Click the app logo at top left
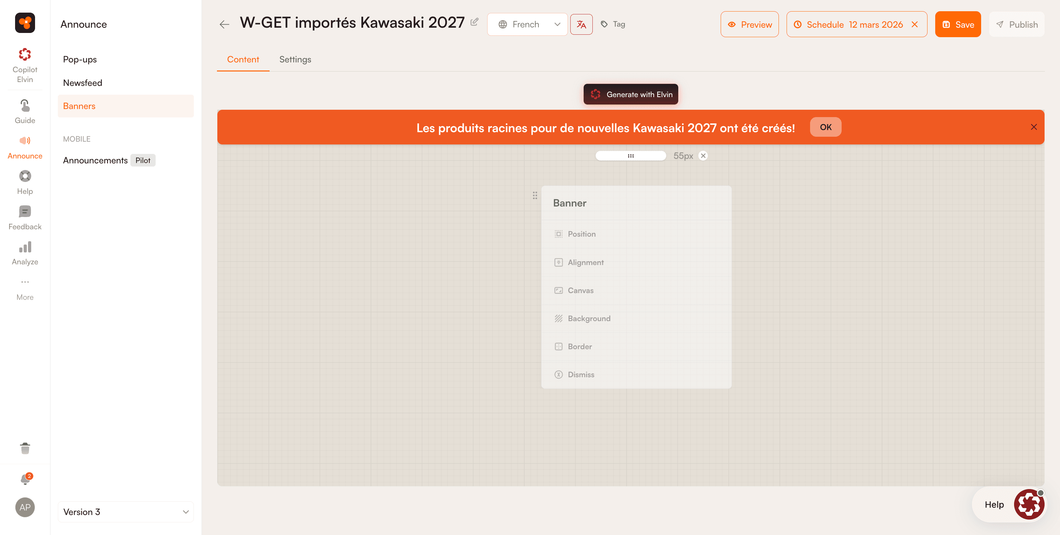Viewport: 1060px width, 535px height. [25, 23]
